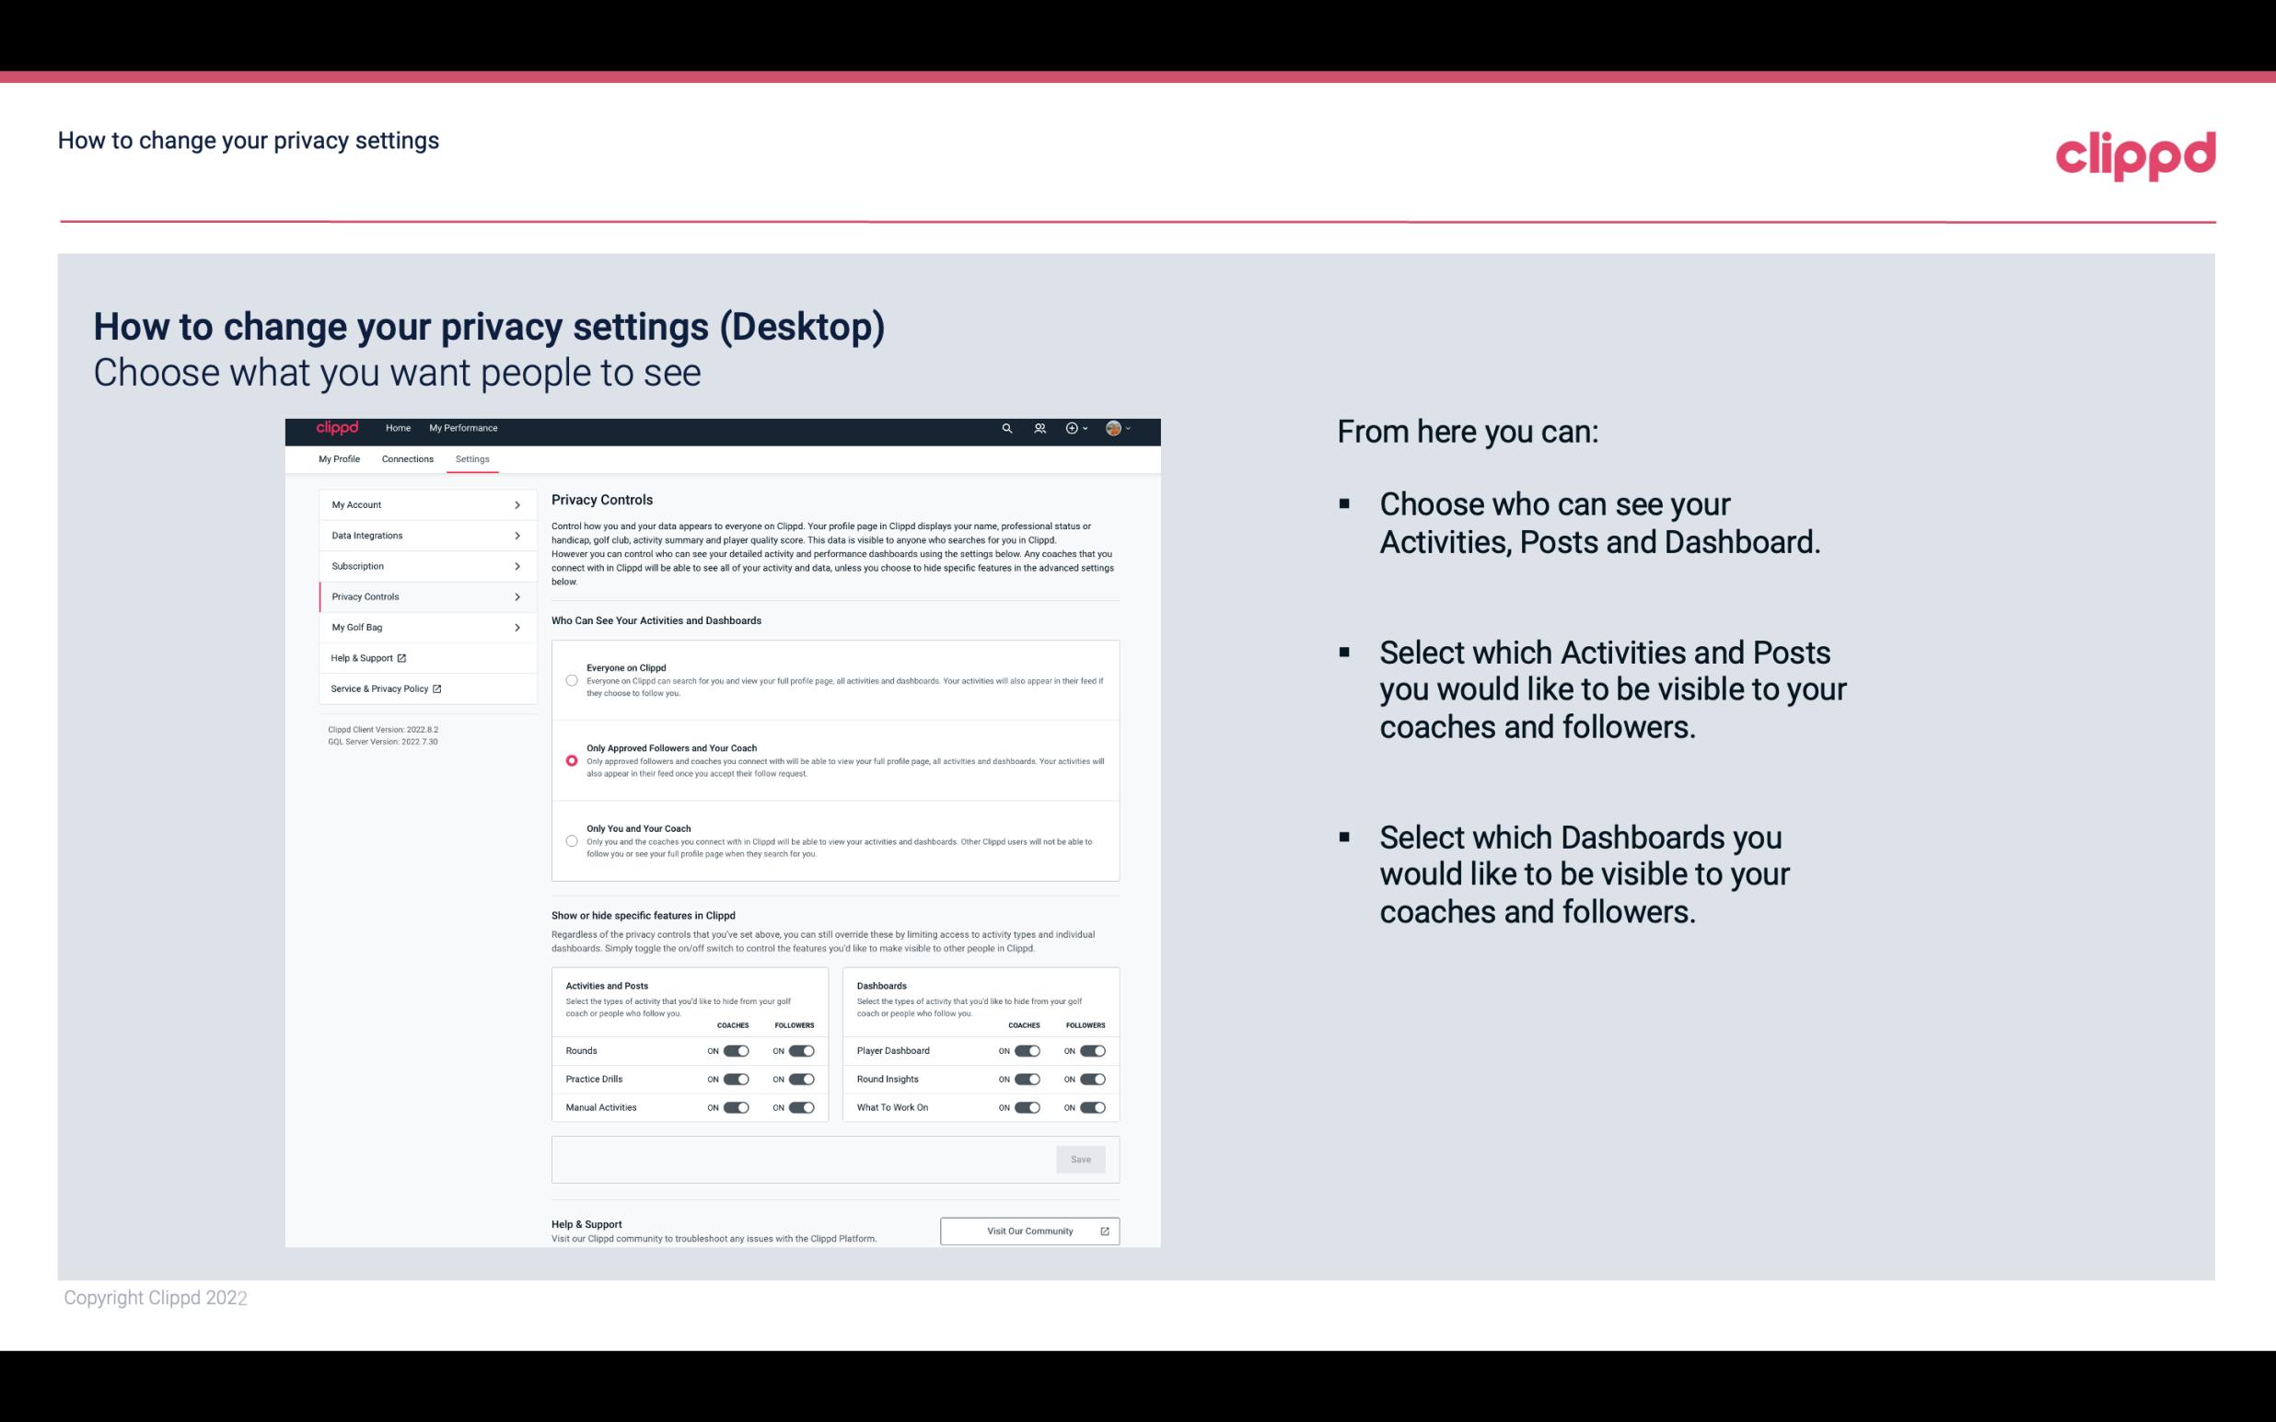The height and width of the screenshot is (1422, 2276).
Task: Select the Only Approved Followers radio button
Action: coord(570,758)
